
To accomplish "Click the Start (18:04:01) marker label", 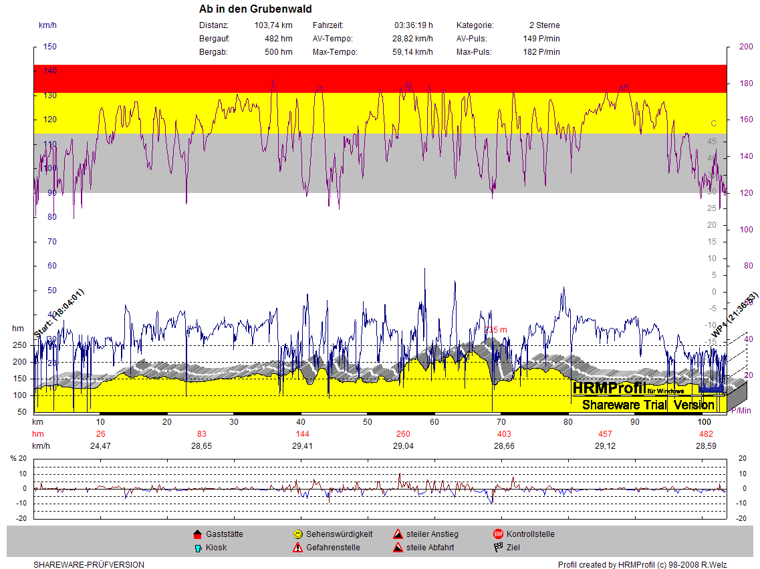I will pyautogui.click(x=59, y=313).
